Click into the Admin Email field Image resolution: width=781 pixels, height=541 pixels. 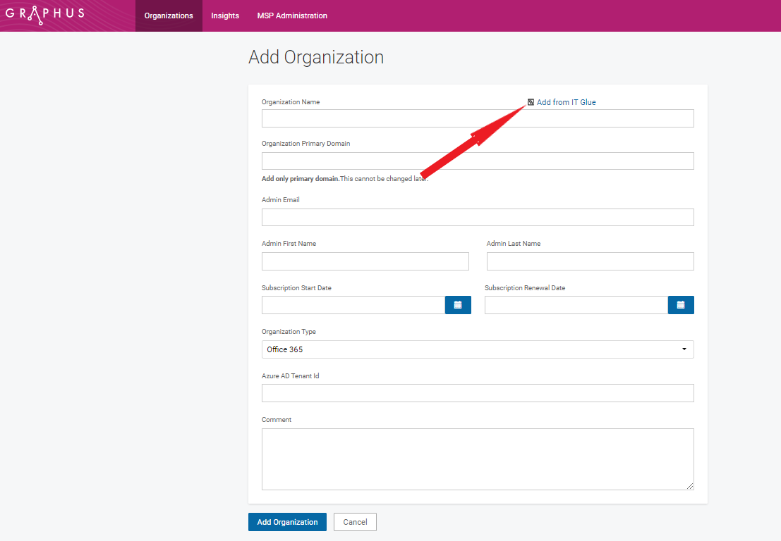[478, 217]
